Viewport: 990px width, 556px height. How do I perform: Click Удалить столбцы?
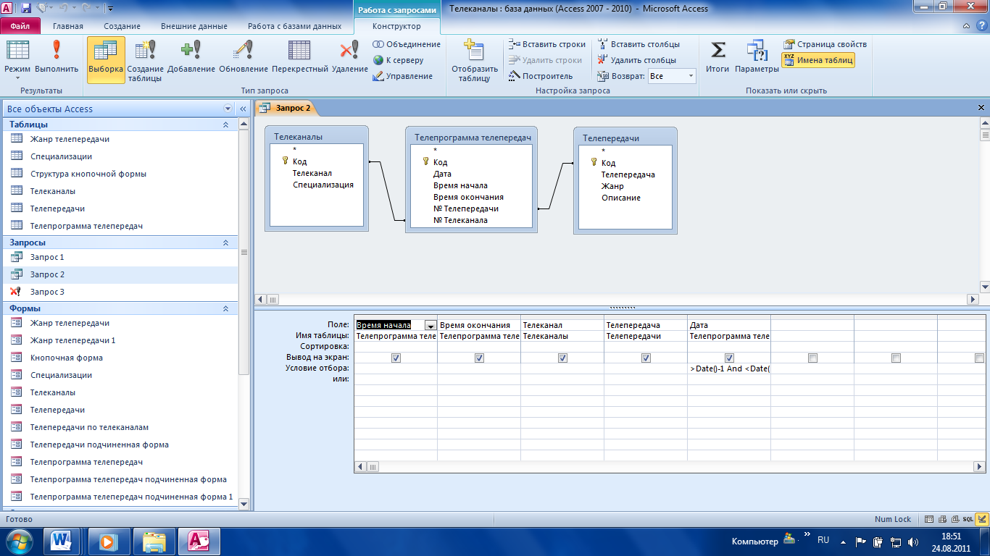coord(636,60)
